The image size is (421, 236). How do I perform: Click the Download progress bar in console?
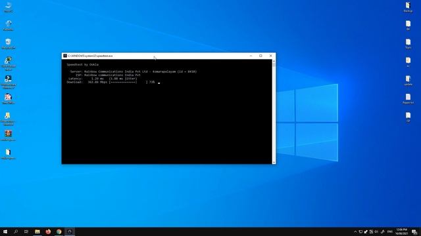pyautogui.click(x=128, y=82)
